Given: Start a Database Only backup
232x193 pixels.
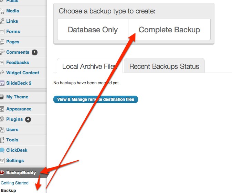Looking at the screenshot, I should [x=93, y=30].
